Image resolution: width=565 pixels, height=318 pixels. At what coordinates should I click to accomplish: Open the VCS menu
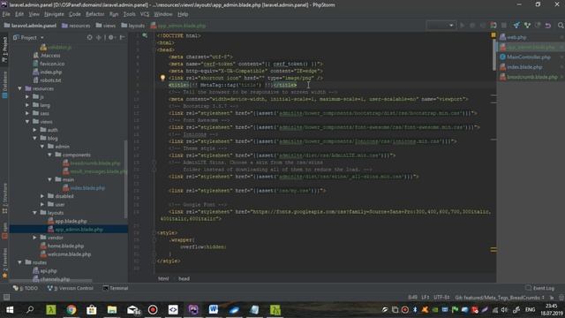click(145, 14)
